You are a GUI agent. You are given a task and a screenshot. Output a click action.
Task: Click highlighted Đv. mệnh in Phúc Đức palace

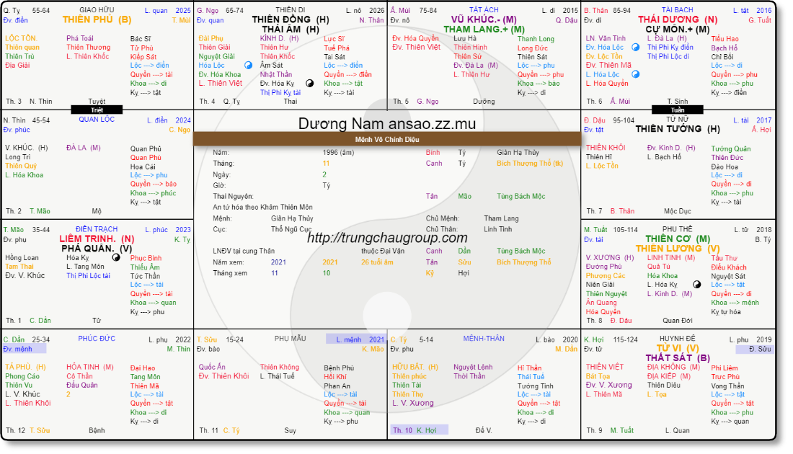click(x=24, y=349)
